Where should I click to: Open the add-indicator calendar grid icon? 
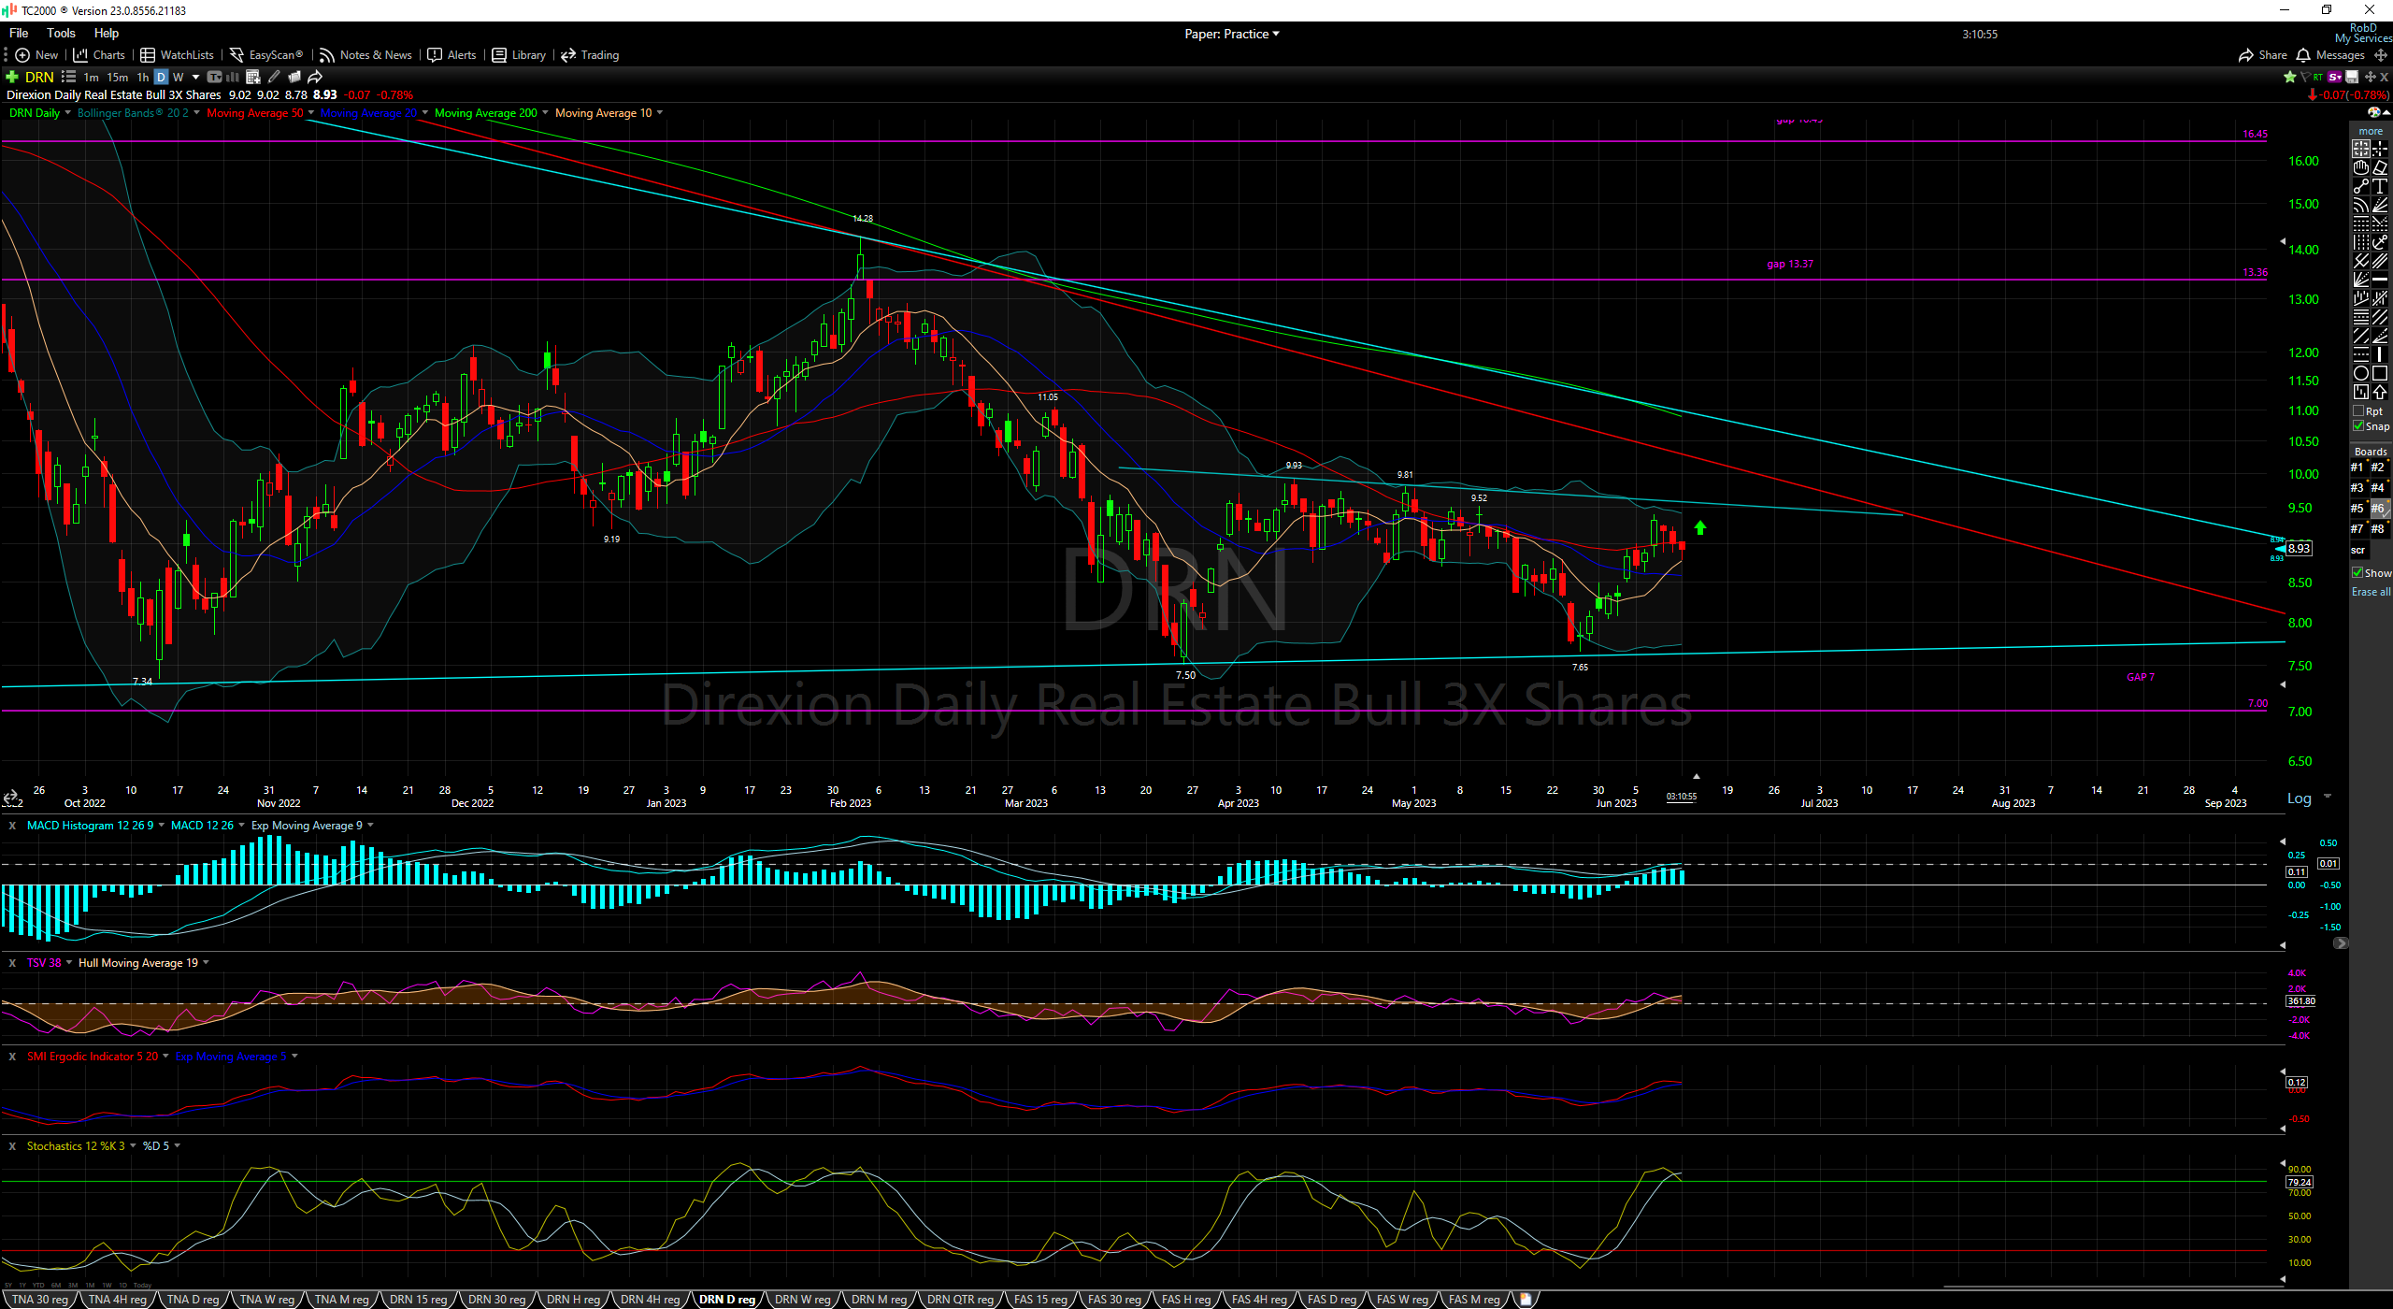tap(252, 77)
